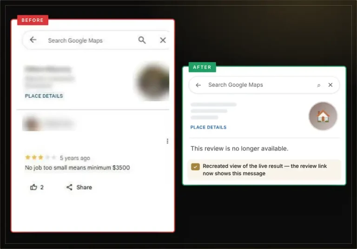Click the house icon place thumbnail
Screen dimensions: 357x249
tap(323, 116)
